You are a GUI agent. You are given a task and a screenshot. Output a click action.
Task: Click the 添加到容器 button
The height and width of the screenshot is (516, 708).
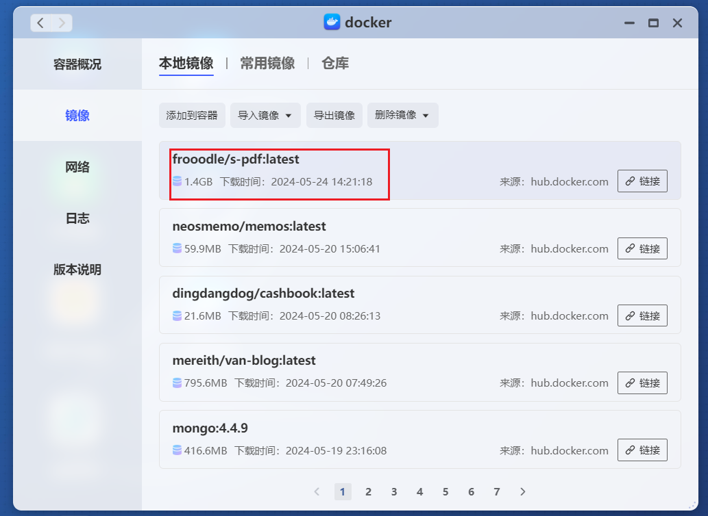[192, 115]
